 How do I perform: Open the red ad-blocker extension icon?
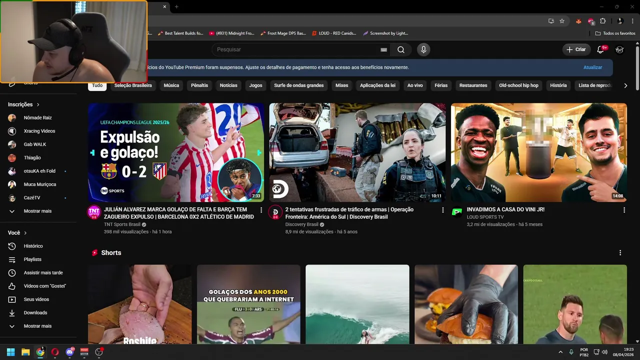coord(591,21)
